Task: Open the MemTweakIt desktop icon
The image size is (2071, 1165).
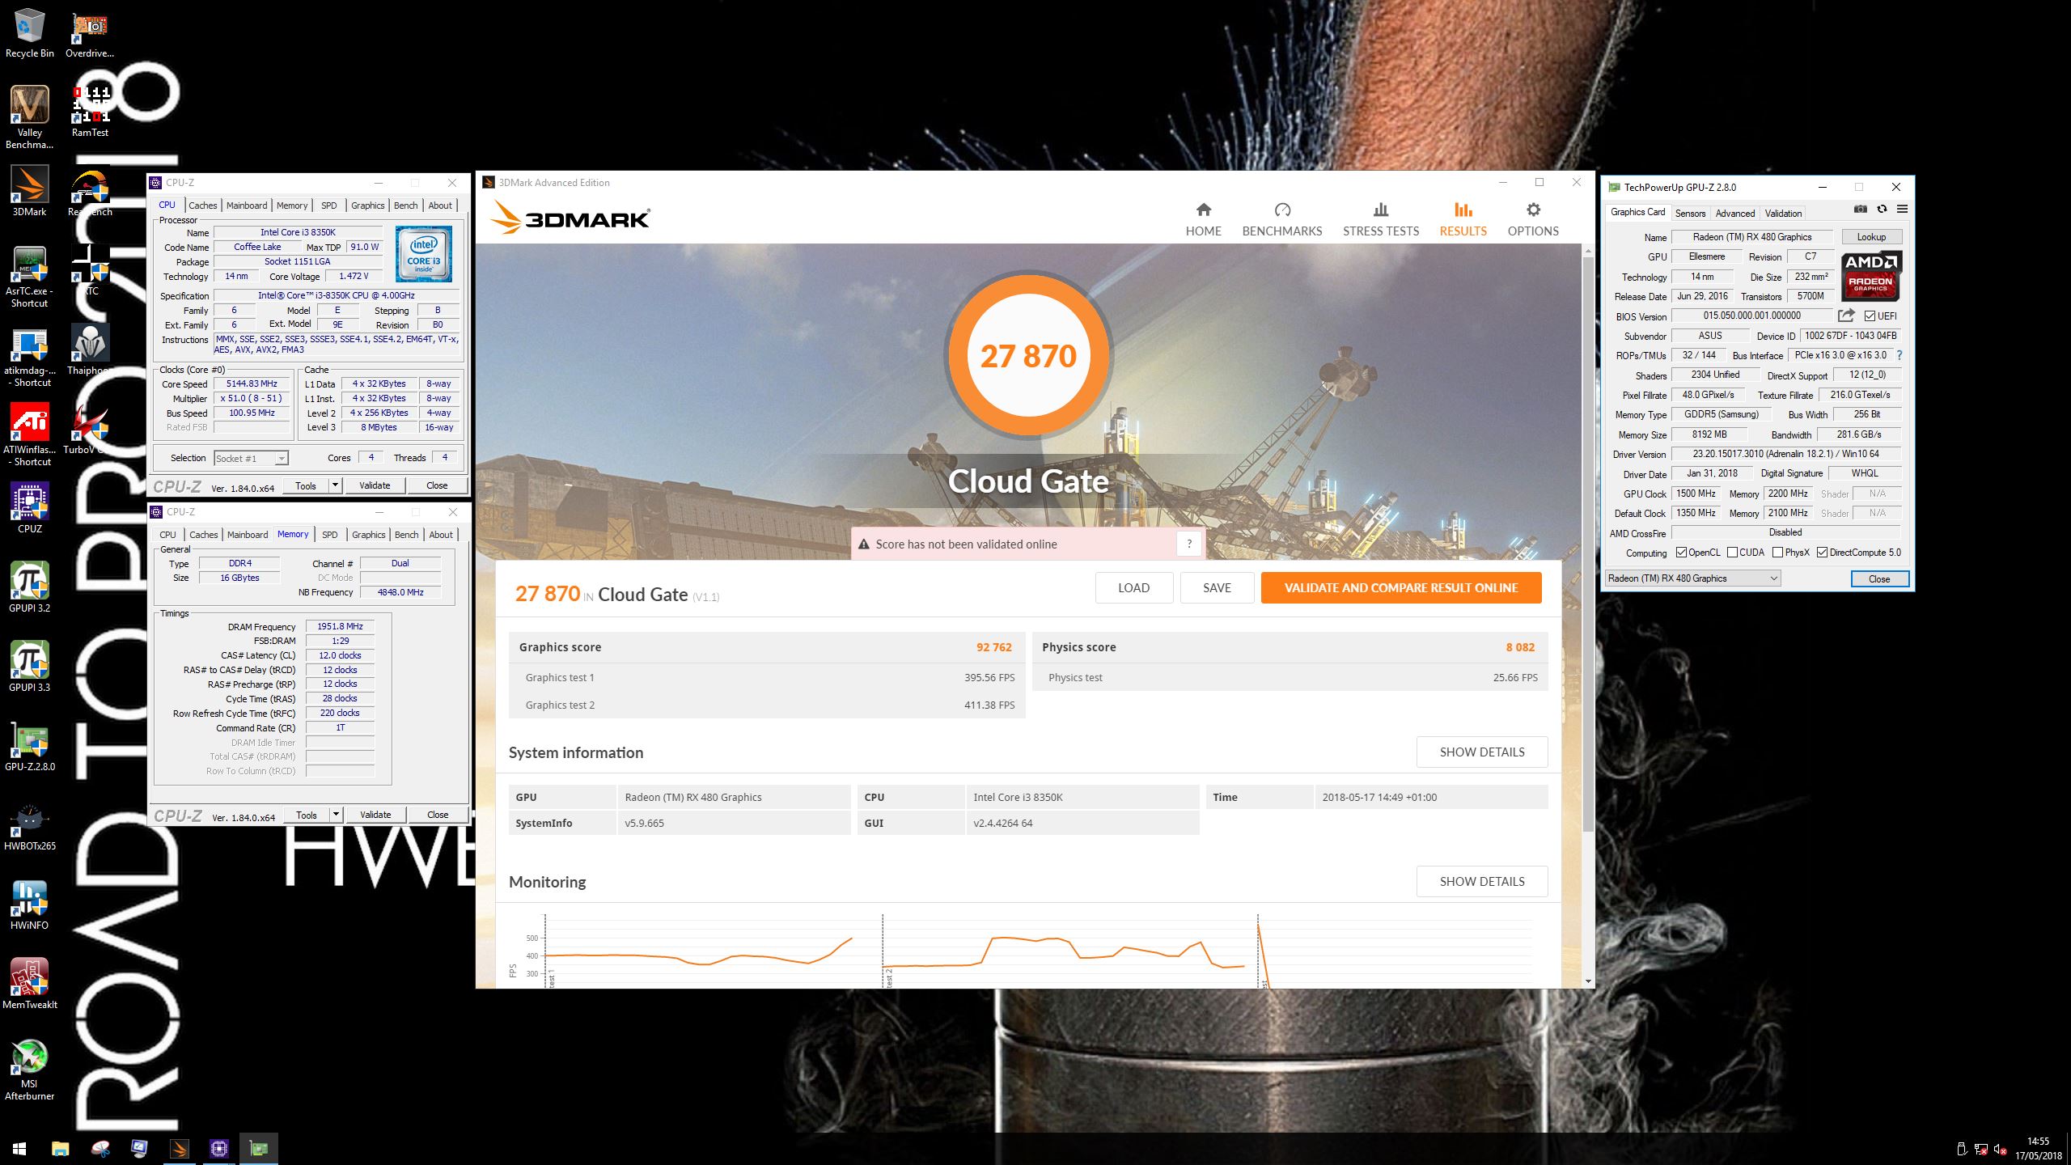Action: coord(30,984)
